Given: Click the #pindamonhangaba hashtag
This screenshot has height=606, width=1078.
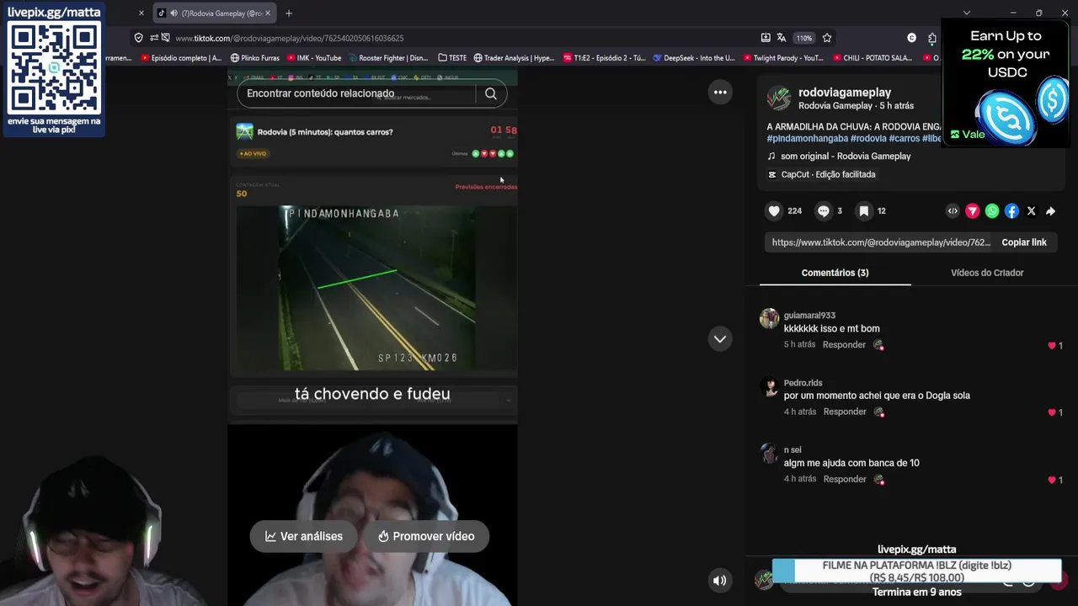Looking at the screenshot, I should (x=807, y=138).
